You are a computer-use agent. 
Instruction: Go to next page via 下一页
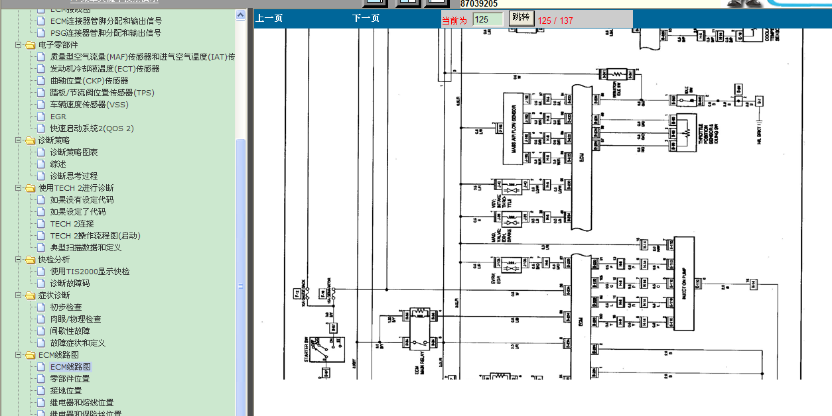[366, 19]
